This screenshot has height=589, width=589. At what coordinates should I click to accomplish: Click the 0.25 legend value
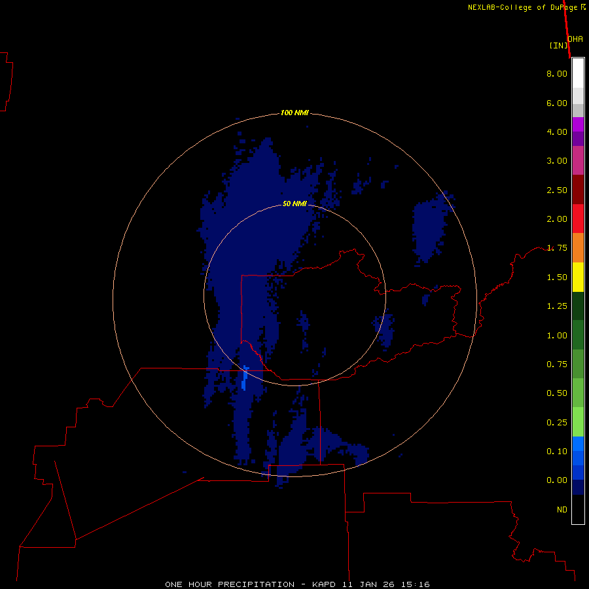(557, 423)
